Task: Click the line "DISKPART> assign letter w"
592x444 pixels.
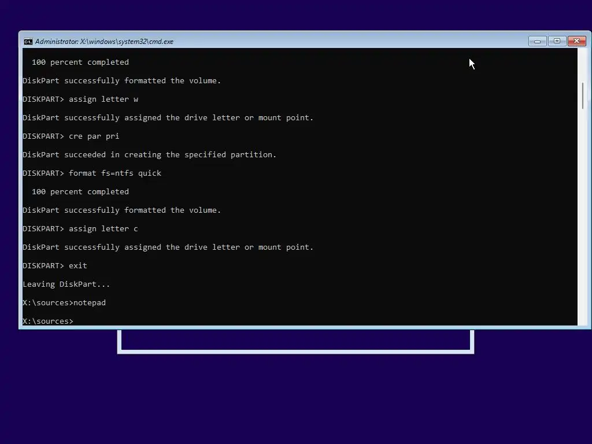Action: 80,99
